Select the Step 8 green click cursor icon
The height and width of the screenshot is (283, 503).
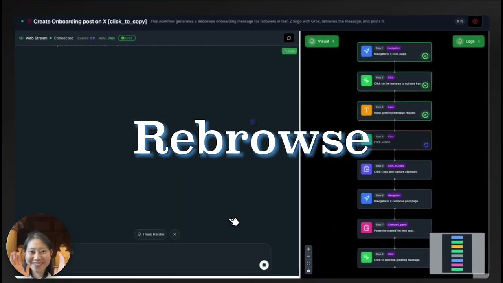click(x=366, y=257)
